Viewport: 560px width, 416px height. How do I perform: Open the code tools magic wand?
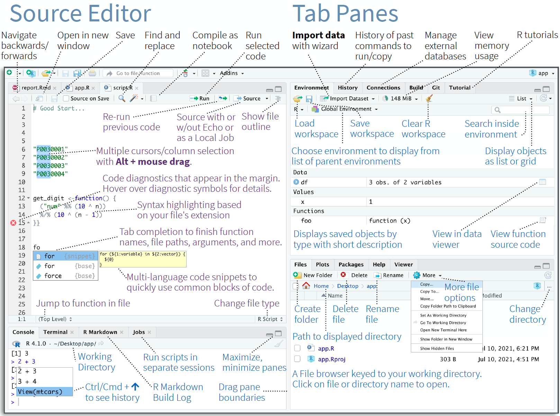point(134,98)
